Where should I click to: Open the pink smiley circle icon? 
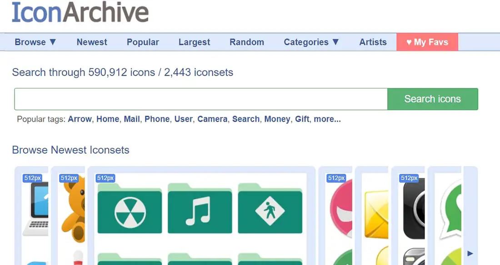341,209
